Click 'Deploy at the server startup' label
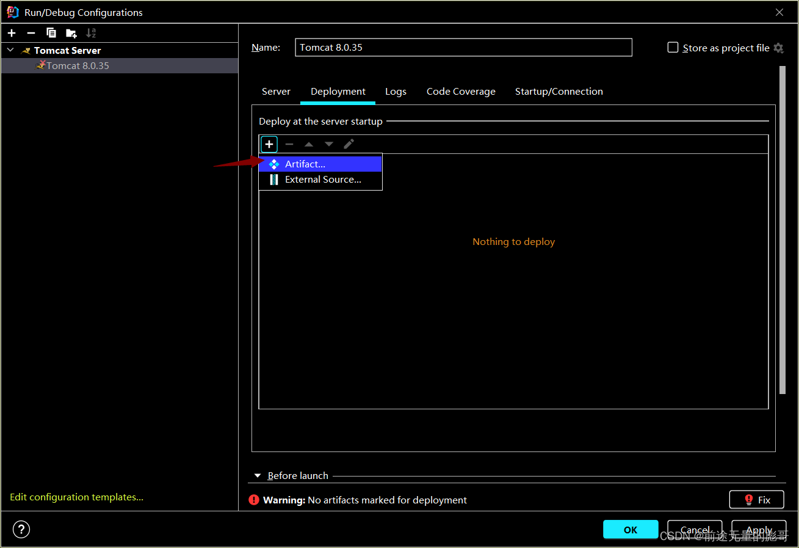 tap(320, 122)
